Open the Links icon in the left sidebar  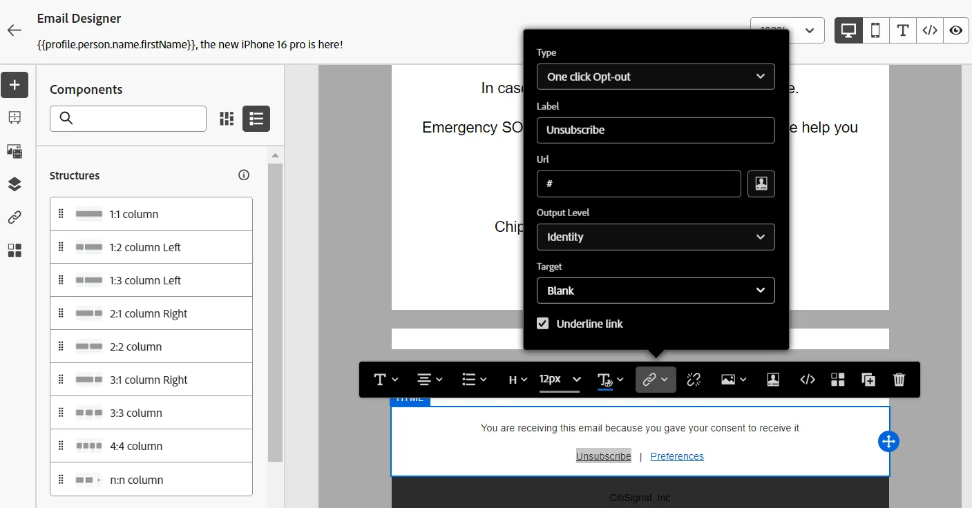15,217
